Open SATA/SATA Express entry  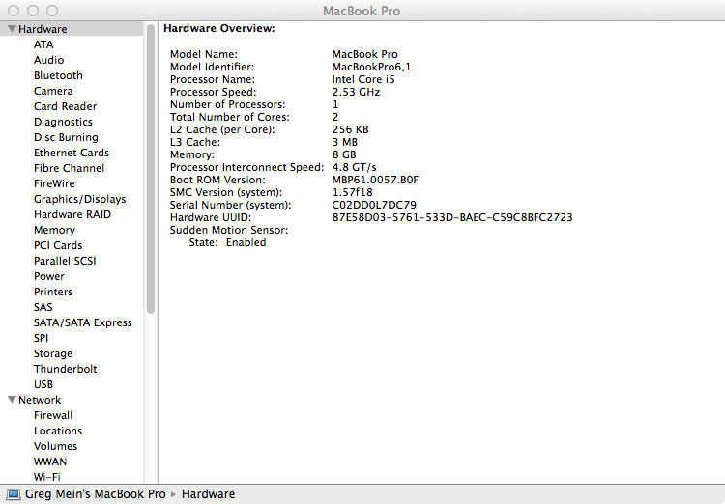coord(83,322)
